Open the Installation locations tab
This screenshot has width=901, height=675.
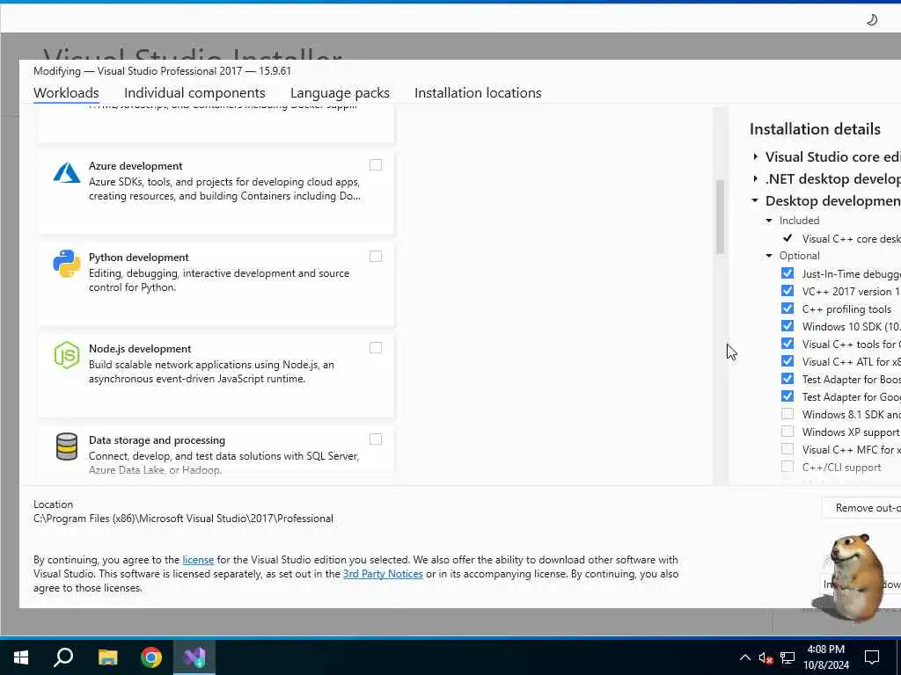point(478,93)
